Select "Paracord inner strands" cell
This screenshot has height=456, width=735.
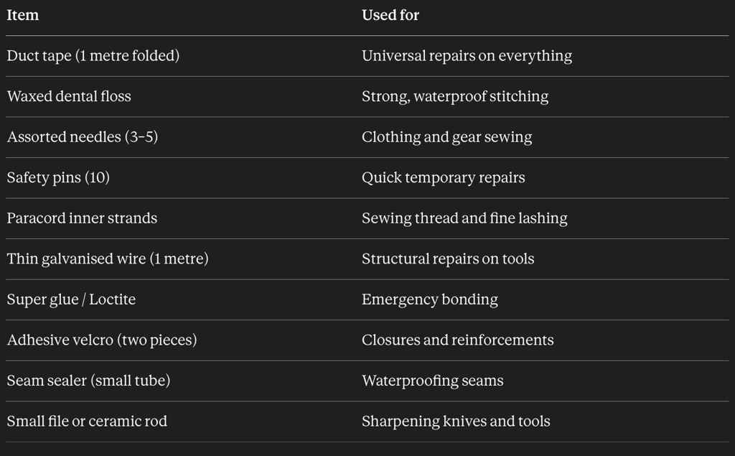(x=82, y=218)
